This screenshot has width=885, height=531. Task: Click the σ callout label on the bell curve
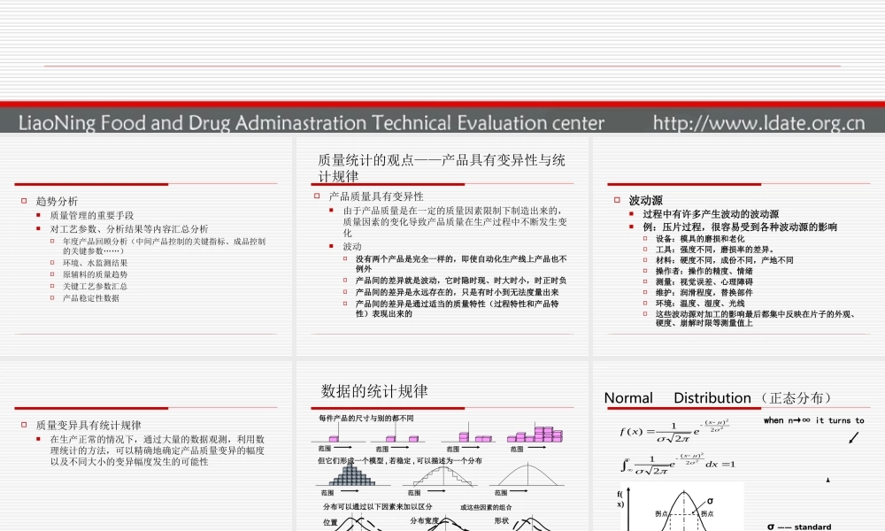(709, 501)
